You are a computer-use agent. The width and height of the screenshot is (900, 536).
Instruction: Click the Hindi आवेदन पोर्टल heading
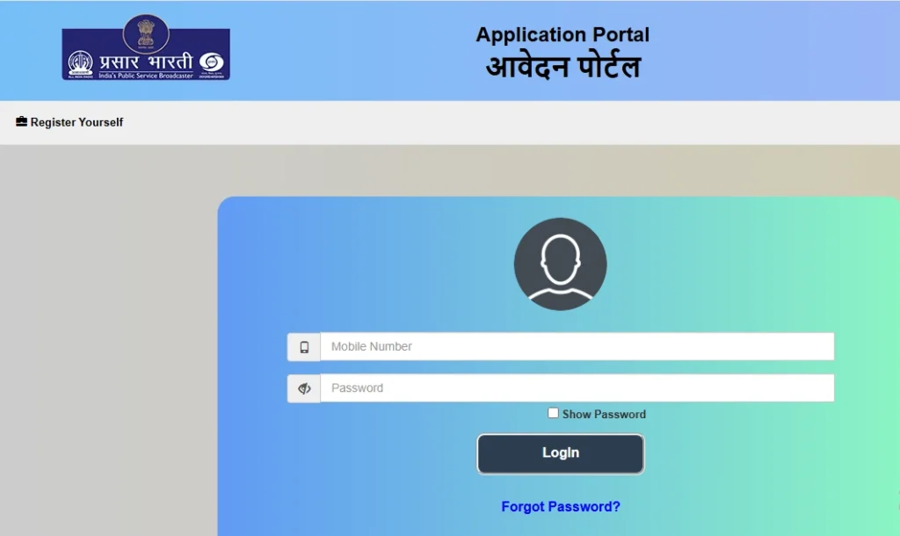click(x=562, y=67)
